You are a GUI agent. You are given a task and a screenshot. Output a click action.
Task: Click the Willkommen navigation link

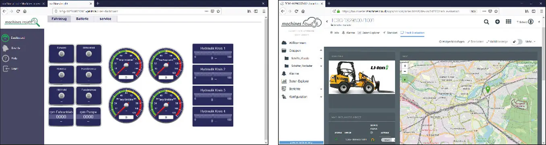298,43
